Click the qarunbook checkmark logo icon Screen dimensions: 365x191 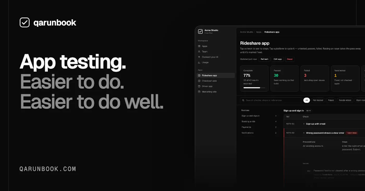25,22
